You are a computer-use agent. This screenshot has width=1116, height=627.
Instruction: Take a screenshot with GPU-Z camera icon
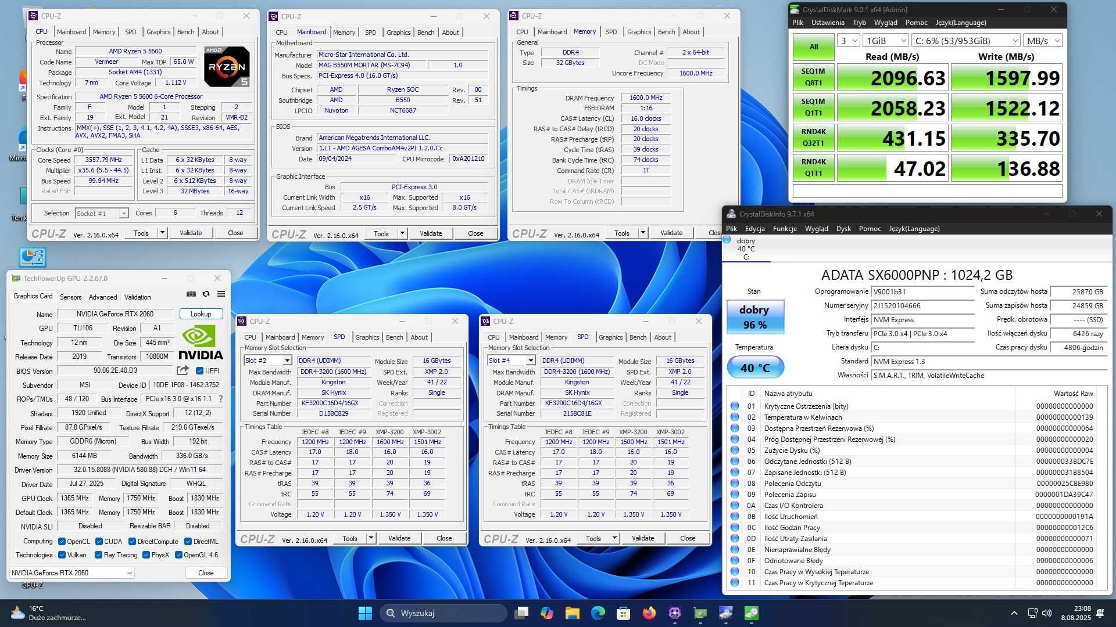[x=191, y=294]
